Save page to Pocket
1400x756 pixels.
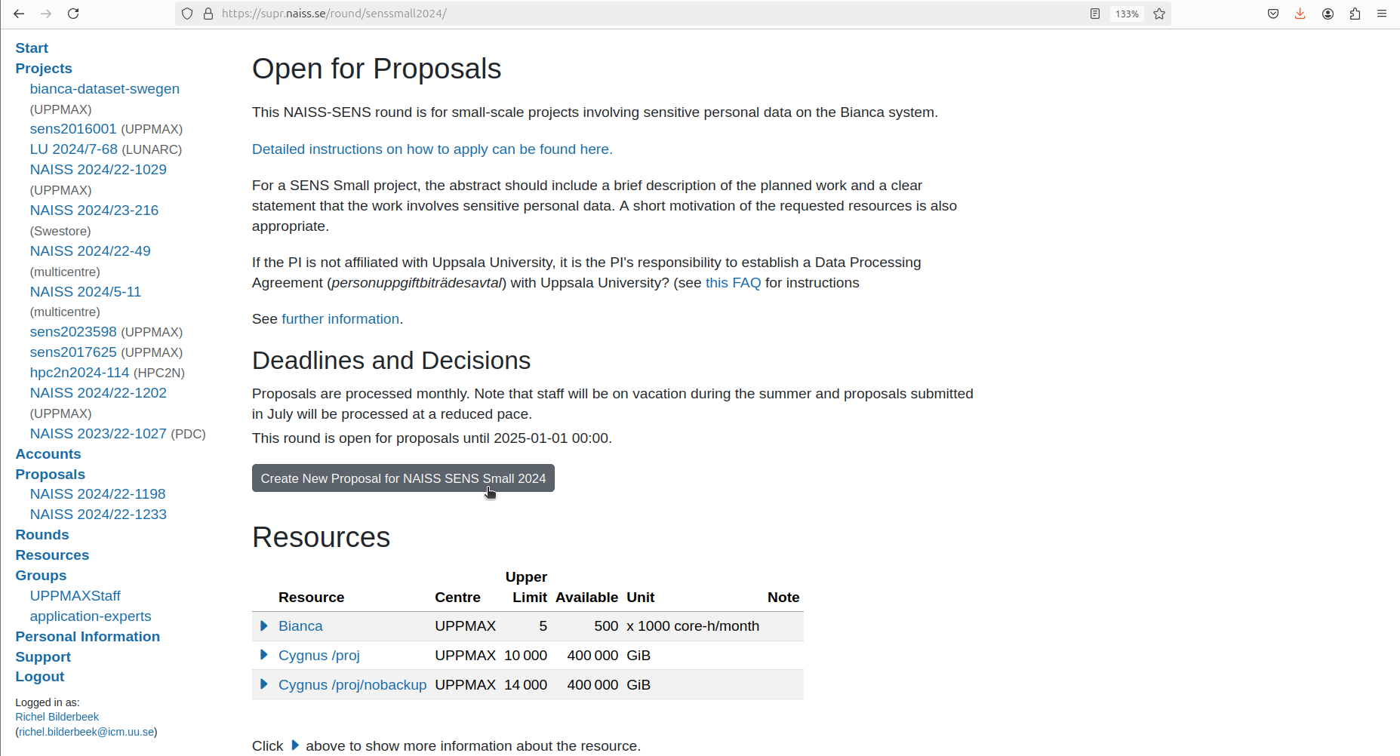[1273, 13]
